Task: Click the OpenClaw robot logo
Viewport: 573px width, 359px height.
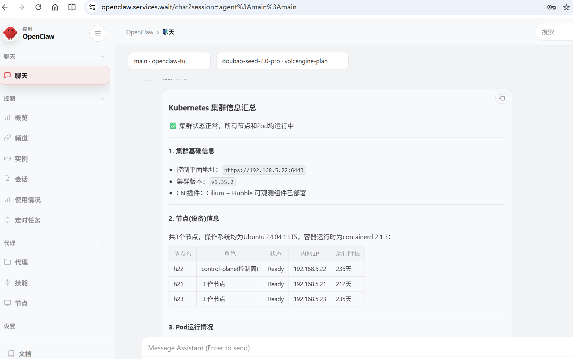Action: [x=11, y=33]
